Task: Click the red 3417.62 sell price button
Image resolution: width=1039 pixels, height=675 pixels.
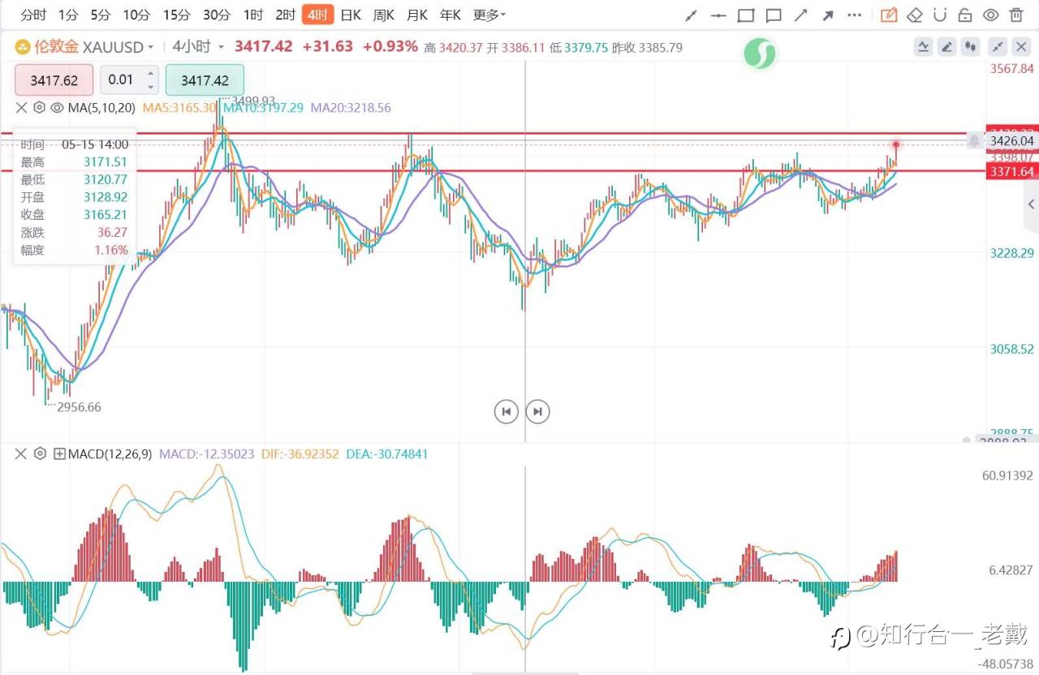Action: (x=54, y=80)
